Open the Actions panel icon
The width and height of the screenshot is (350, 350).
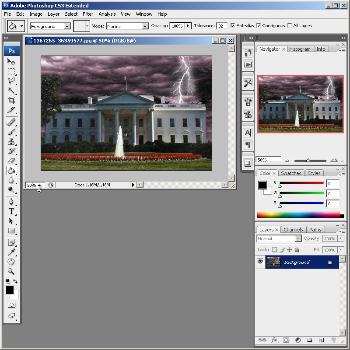click(x=248, y=65)
